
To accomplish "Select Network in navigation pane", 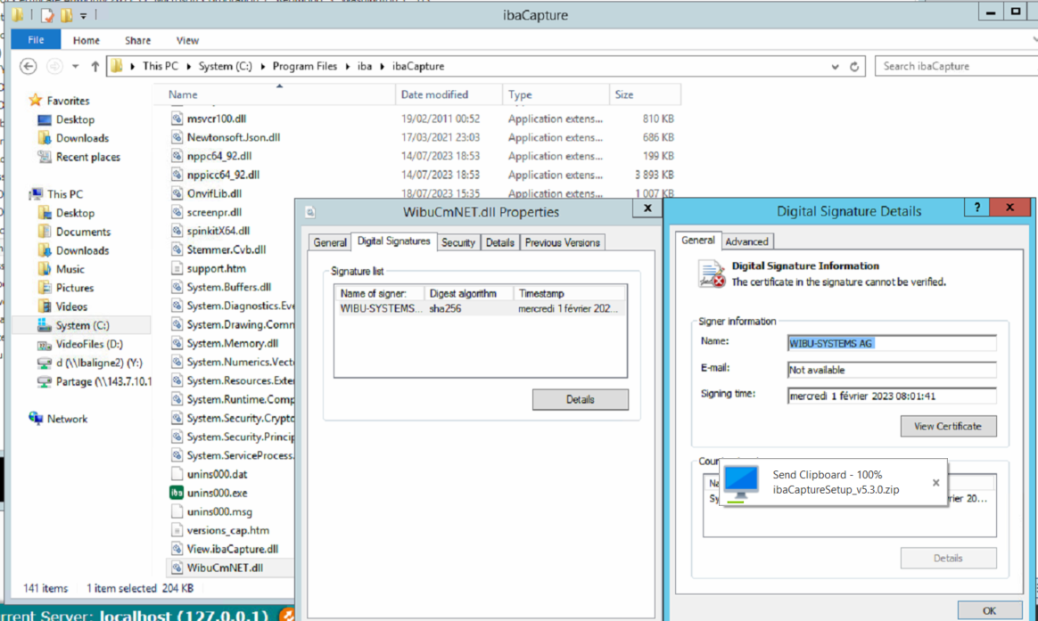I will click(67, 419).
